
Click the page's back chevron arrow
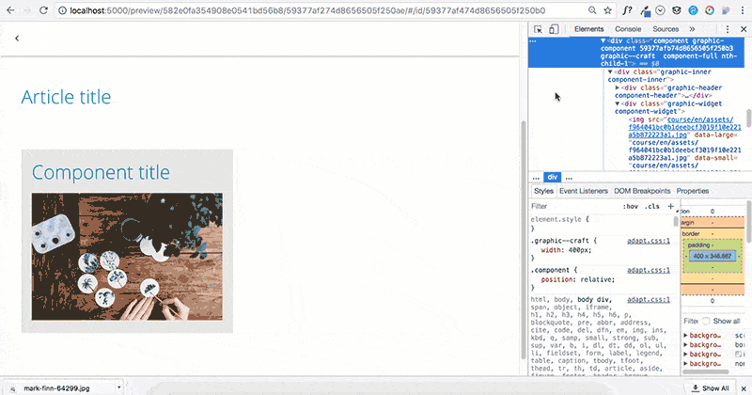tap(17, 38)
